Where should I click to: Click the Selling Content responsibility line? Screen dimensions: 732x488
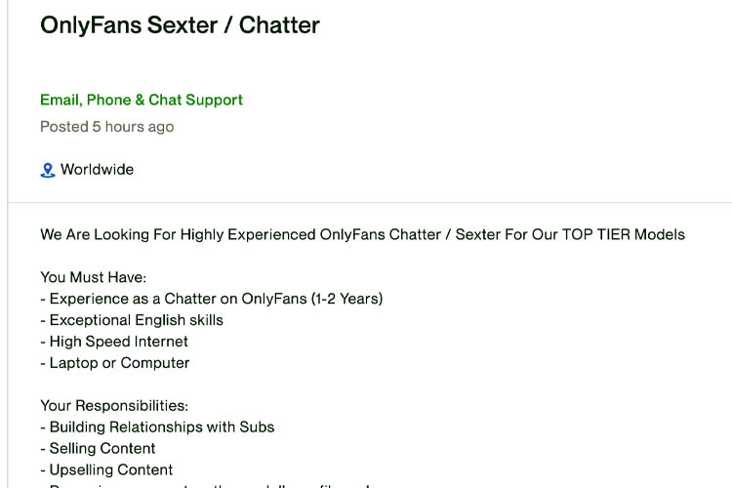(x=98, y=449)
